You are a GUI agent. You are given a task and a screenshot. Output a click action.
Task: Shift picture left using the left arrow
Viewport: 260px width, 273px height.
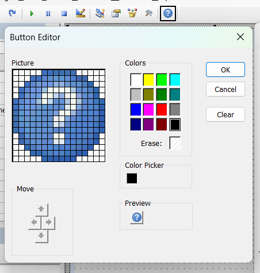(x=35, y=223)
